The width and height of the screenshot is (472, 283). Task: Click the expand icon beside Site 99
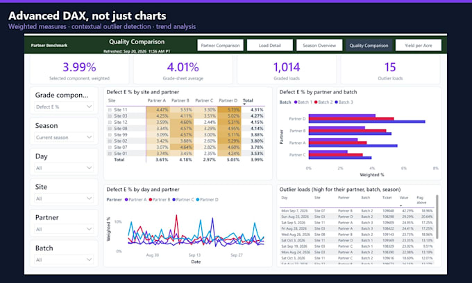110,135
